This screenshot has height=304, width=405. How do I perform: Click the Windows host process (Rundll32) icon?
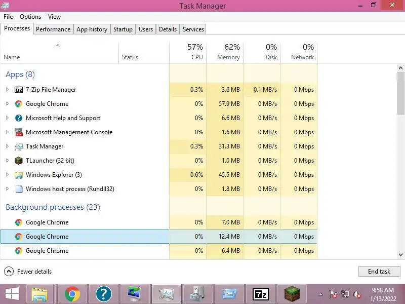pos(19,189)
